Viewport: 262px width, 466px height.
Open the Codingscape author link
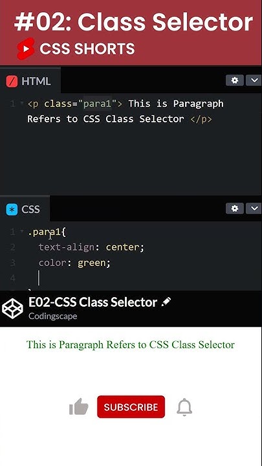click(53, 316)
